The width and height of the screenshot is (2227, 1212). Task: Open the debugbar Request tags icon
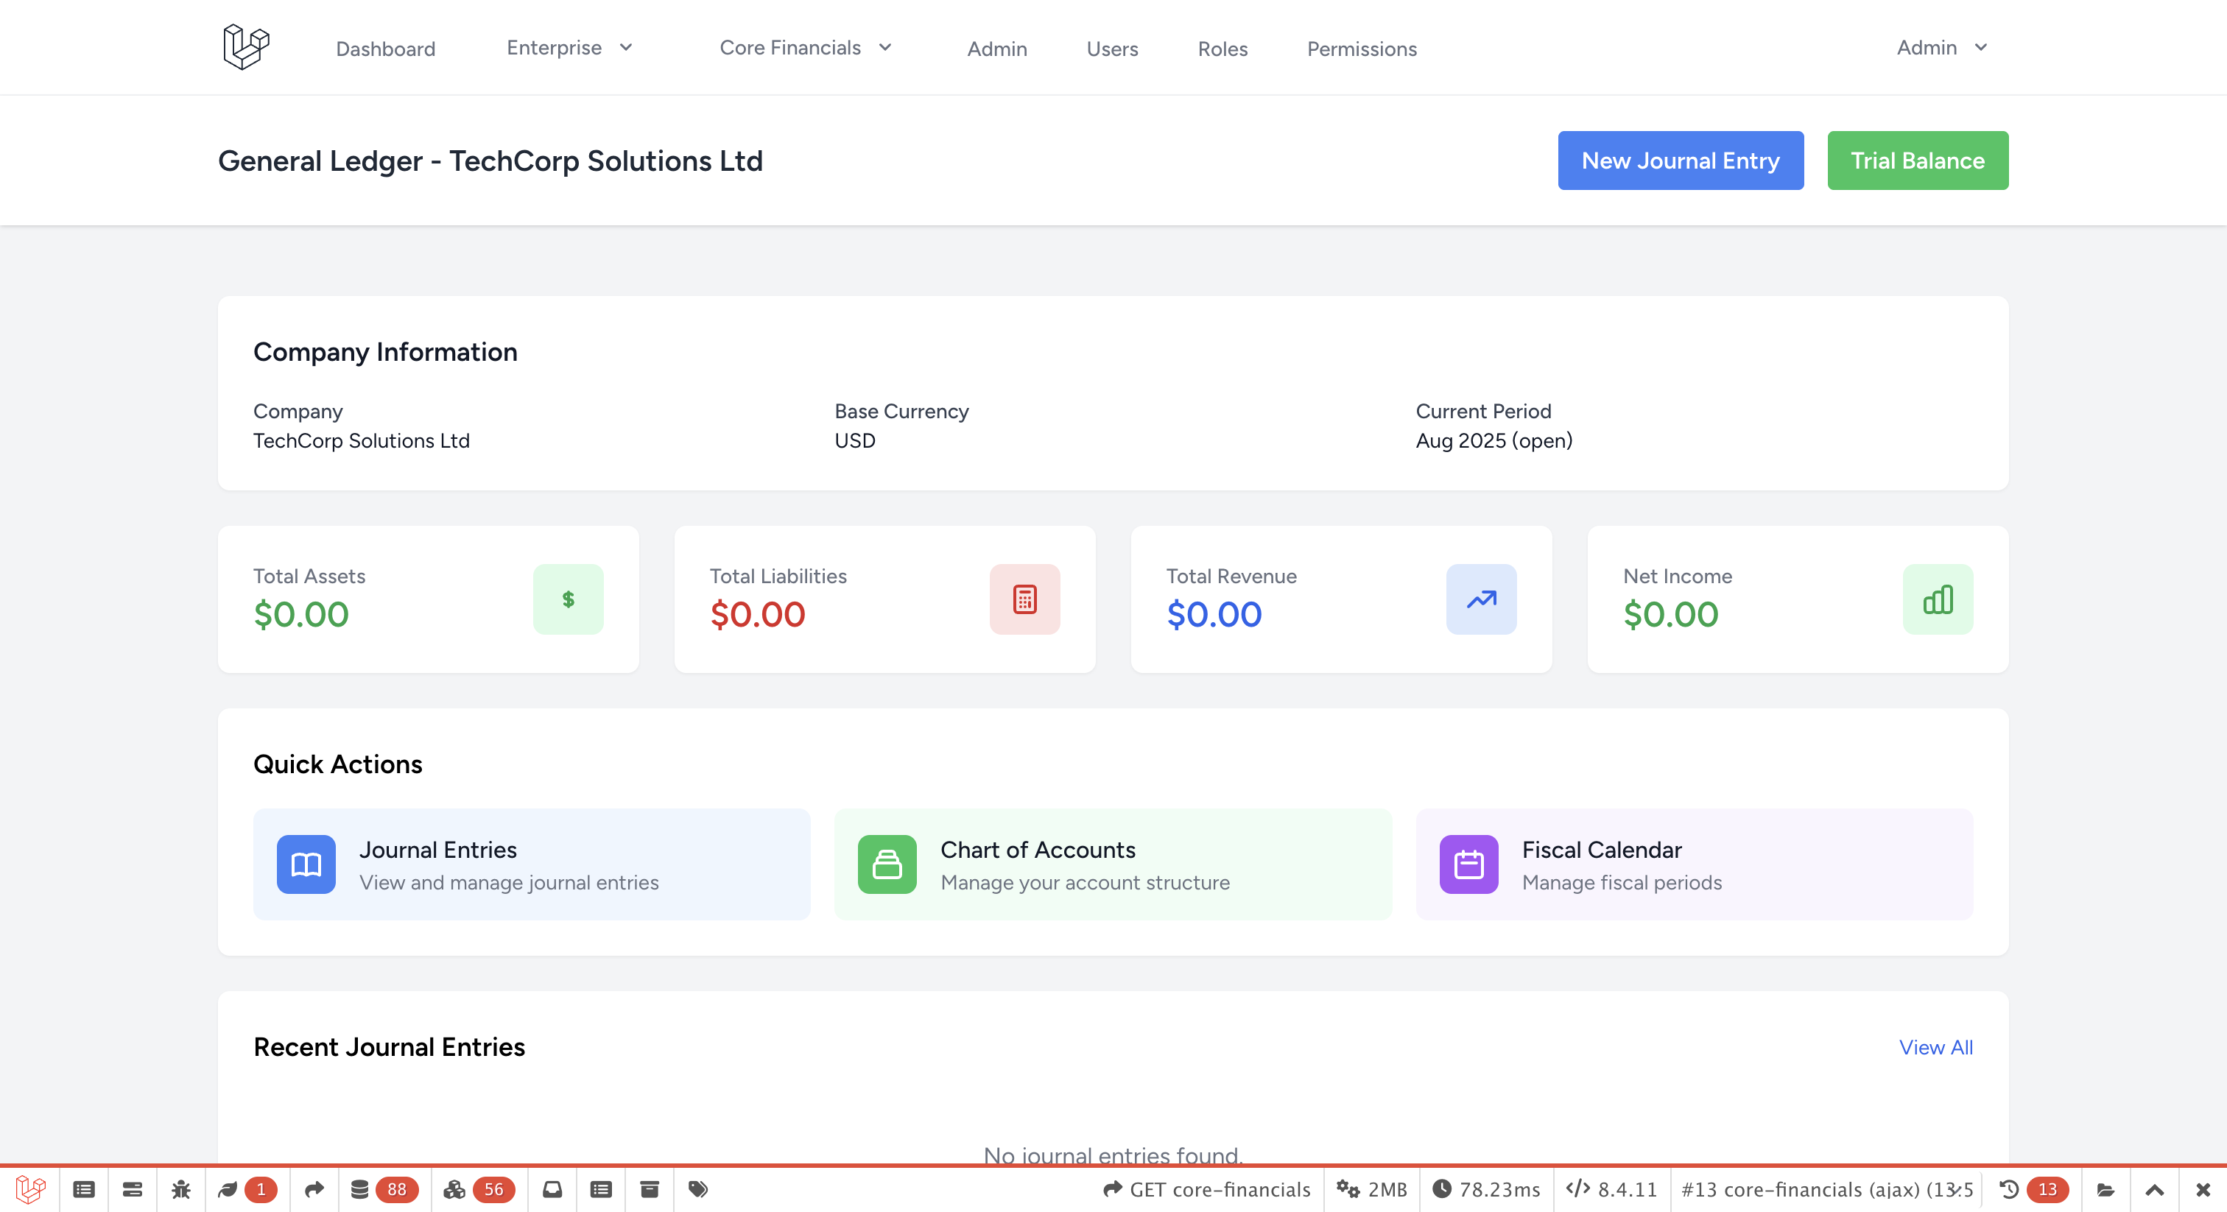tap(697, 1189)
